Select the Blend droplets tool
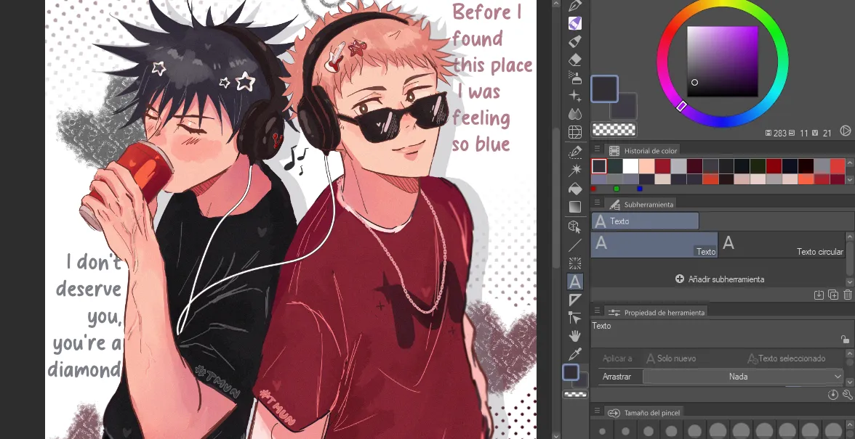This screenshot has width=855, height=439. 574,114
